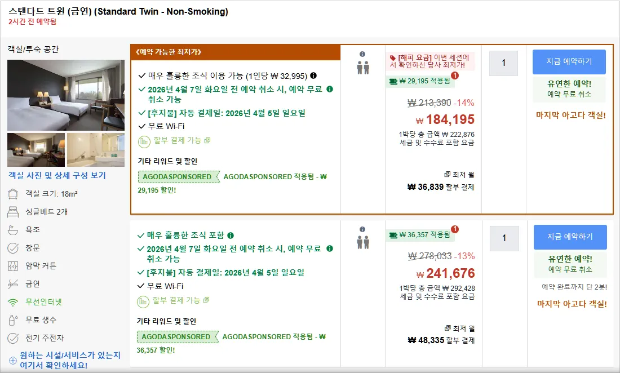Click the bathtub icon beside 욕조
Viewport: 620px width, 373px height.
(x=13, y=229)
